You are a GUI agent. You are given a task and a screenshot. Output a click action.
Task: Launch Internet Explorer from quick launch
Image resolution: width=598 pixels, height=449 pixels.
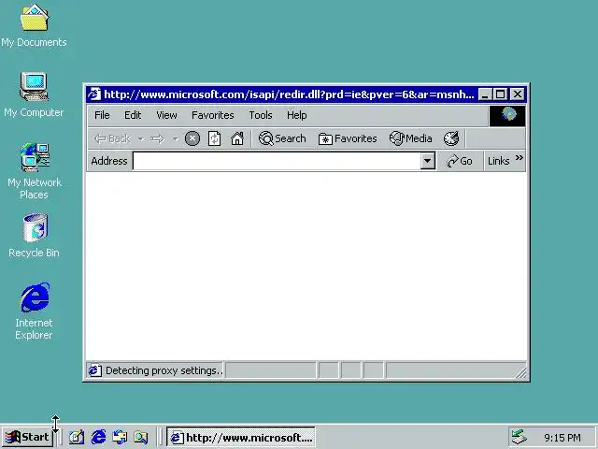98,437
